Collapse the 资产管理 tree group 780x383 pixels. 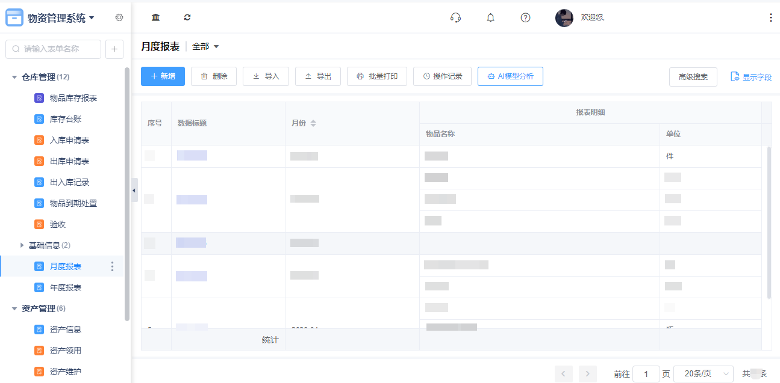click(14, 308)
